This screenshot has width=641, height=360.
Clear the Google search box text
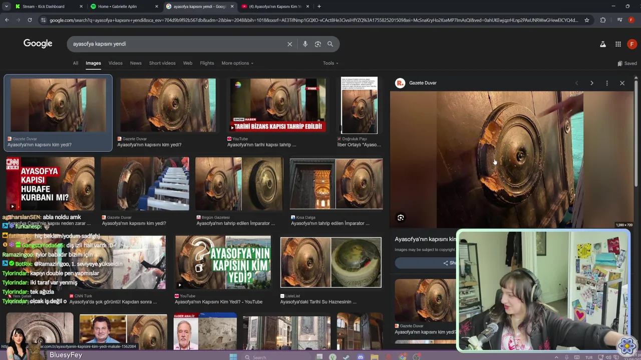point(289,44)
